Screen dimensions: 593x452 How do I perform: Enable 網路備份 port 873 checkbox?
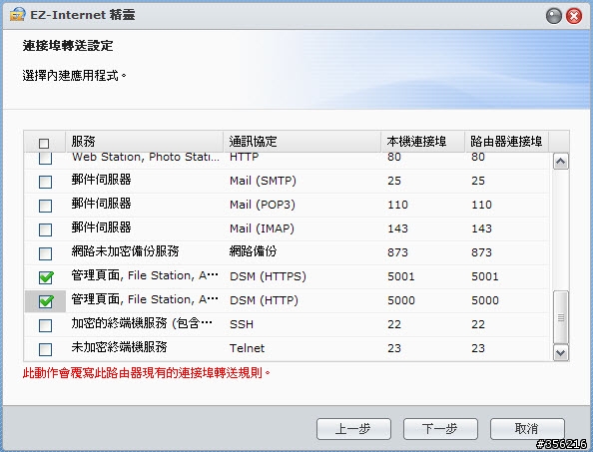(45, 253)
